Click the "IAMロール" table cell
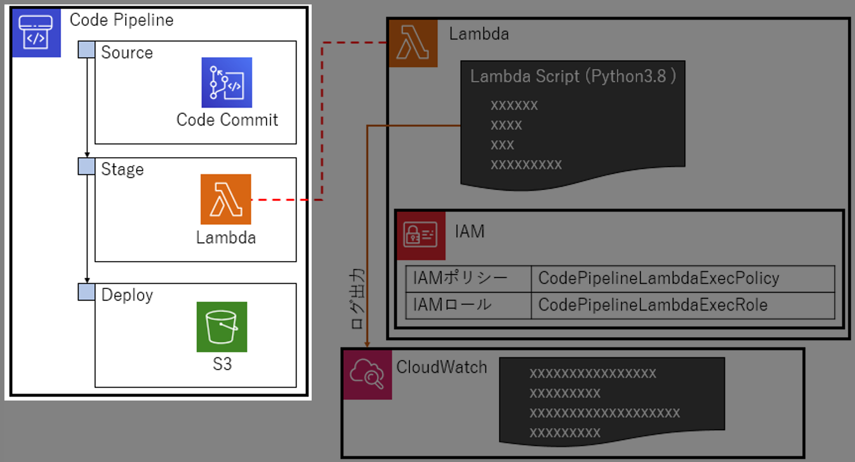855x462 pixels. point(468,305)
